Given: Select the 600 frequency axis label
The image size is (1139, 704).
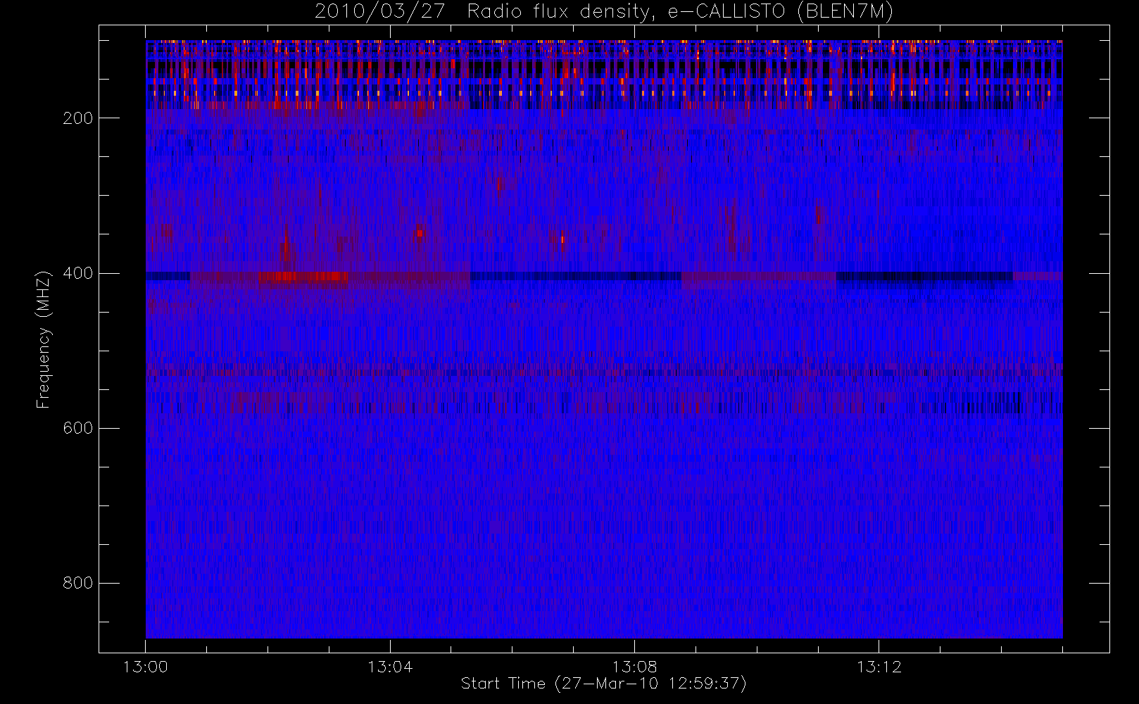Looking at the screenshot, I should pos(78,428).
